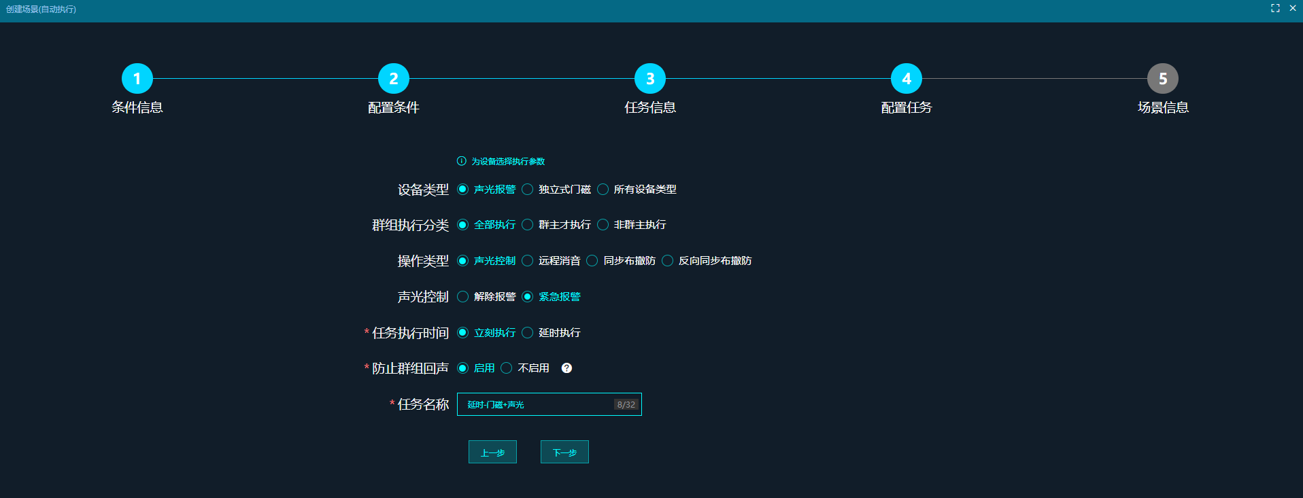
Task: Choose 同步布撤防 operation type
Action: pyautogui.click(x=592, y=261)
